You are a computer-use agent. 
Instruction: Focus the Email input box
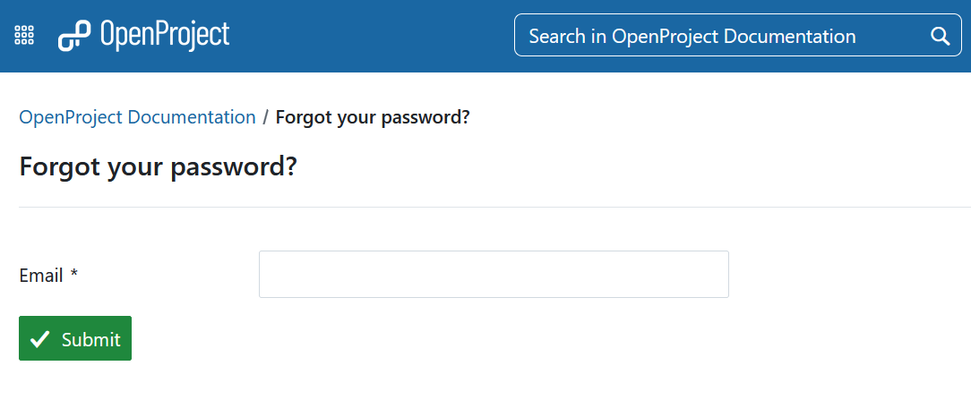tap(493, 274)
